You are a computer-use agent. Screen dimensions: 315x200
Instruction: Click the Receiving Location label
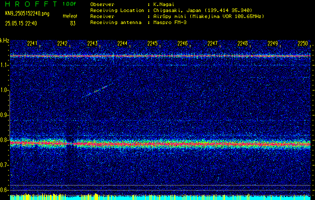click(117, 10)
